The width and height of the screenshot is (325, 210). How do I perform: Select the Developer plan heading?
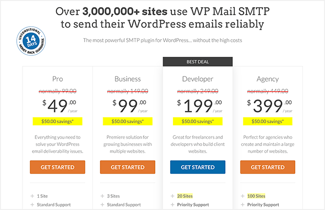(x=197, y=79)
